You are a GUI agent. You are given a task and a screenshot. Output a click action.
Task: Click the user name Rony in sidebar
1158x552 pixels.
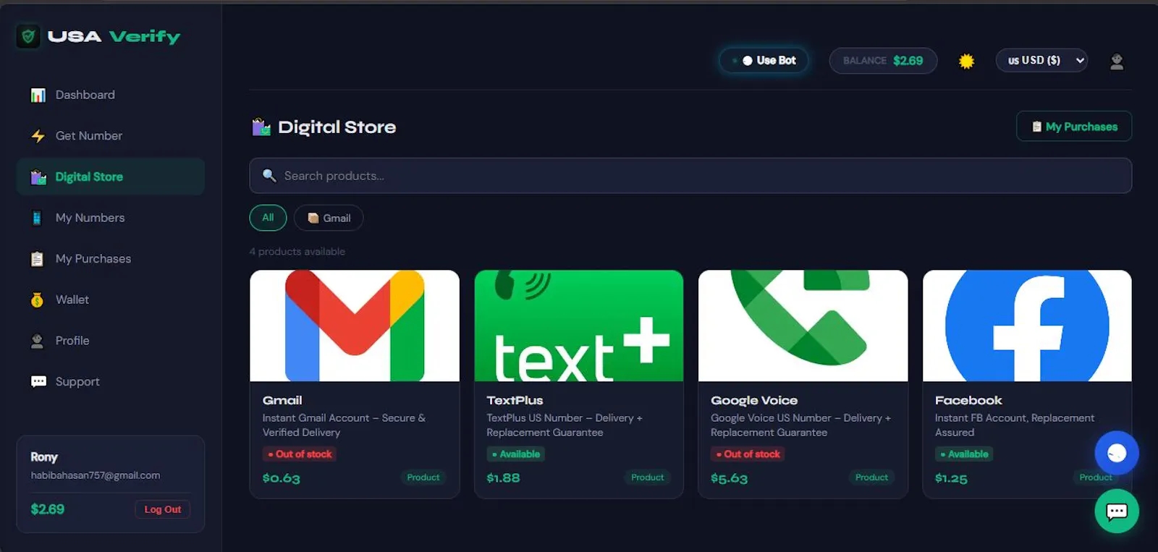[44, 457]
